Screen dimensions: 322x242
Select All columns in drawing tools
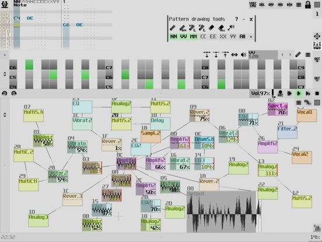[x=242, y=37]
